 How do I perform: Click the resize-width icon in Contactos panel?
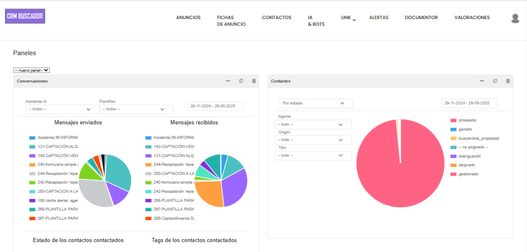[x=482, y=81]
